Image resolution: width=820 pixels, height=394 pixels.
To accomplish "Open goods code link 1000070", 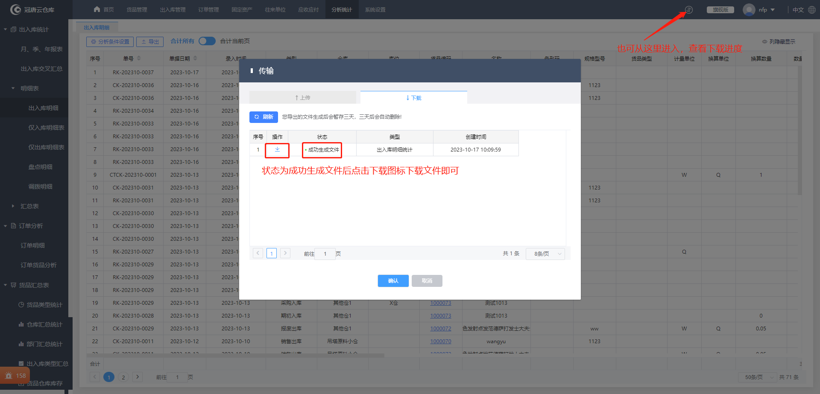I will (x=440, y=341).
